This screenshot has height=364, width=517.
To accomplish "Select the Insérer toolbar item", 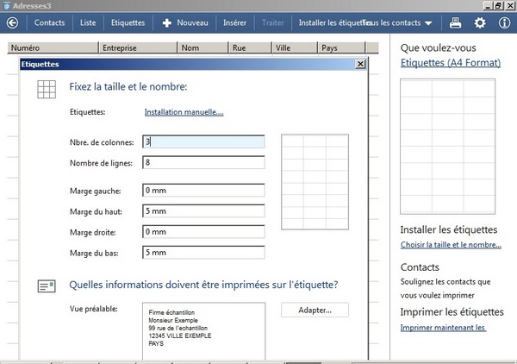I will click(234, 22).
